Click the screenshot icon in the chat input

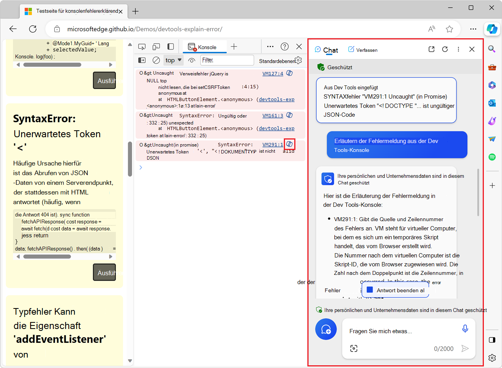point(354,348)
